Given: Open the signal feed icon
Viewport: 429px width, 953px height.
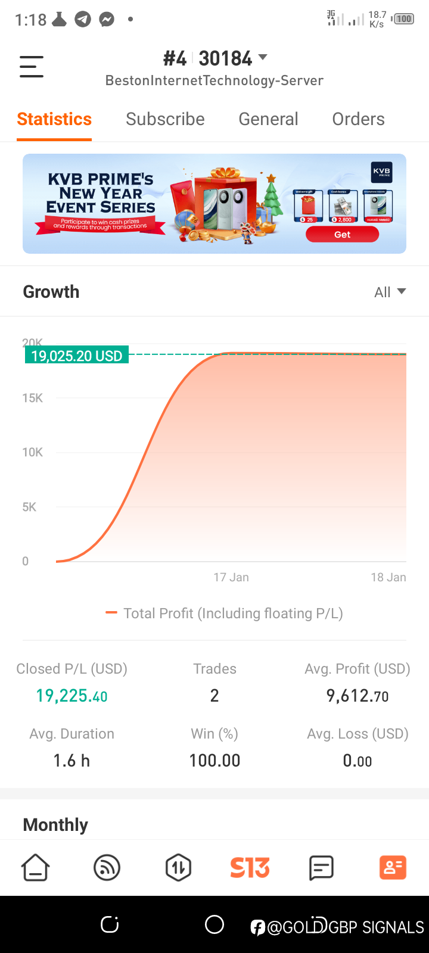Looking at the screenshot, I should (107, 867).
